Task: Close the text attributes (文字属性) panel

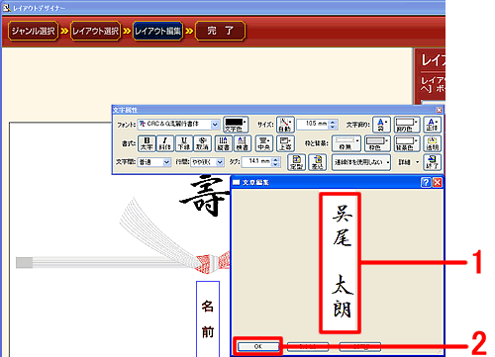Action: pyautogui.click(x=439, y=110)
